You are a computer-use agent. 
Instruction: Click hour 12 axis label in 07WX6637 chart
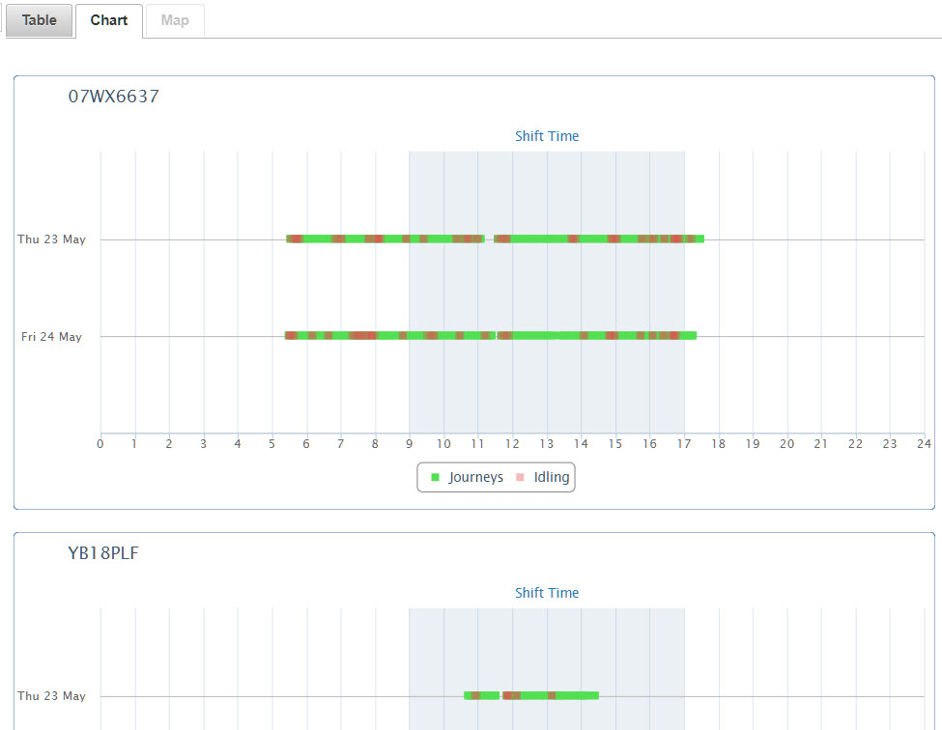point(512,444)
